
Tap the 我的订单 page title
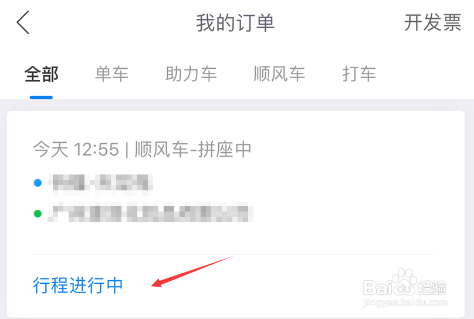[235, 23]
